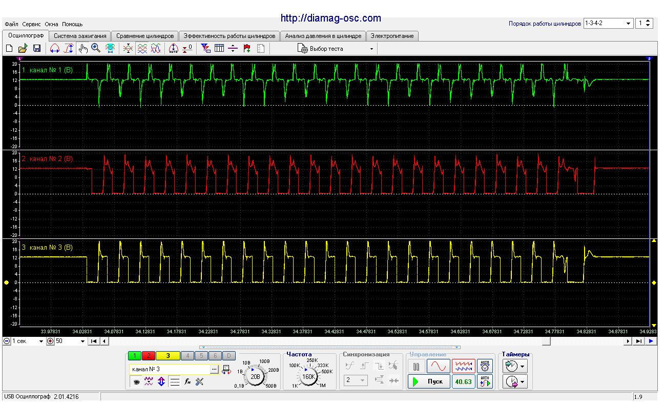This screenshot has height=403, width=664.
Task: Activate the hand pan tool
Action: (x=83, y=48)
